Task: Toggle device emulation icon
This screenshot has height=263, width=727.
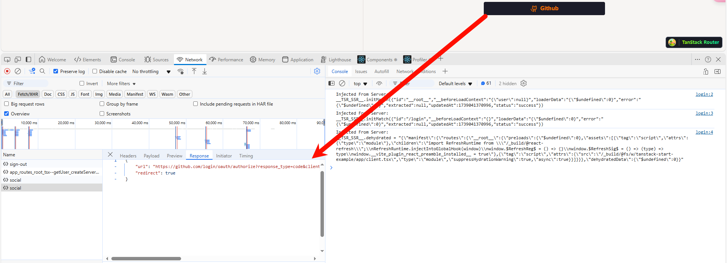Action: (18, 59)
